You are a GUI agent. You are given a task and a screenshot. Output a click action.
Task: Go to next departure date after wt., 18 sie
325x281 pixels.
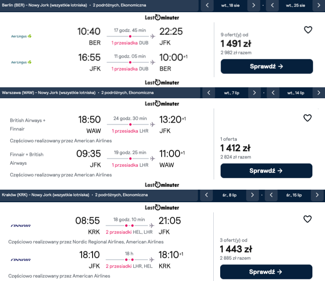tap(253, 5)
